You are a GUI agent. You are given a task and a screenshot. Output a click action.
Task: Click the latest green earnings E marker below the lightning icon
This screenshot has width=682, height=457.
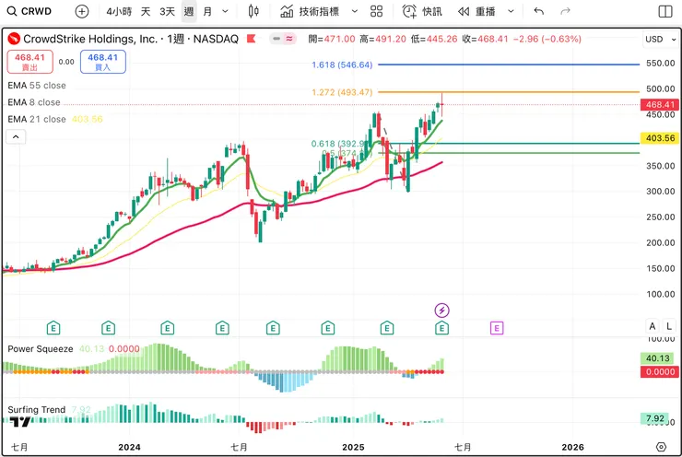click(441, 328)
